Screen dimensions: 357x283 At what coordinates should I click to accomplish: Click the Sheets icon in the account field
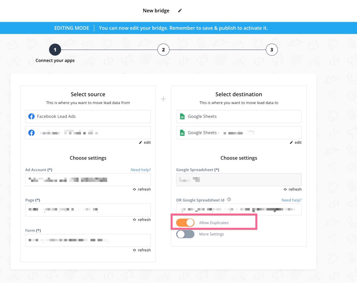click(182, 133)
